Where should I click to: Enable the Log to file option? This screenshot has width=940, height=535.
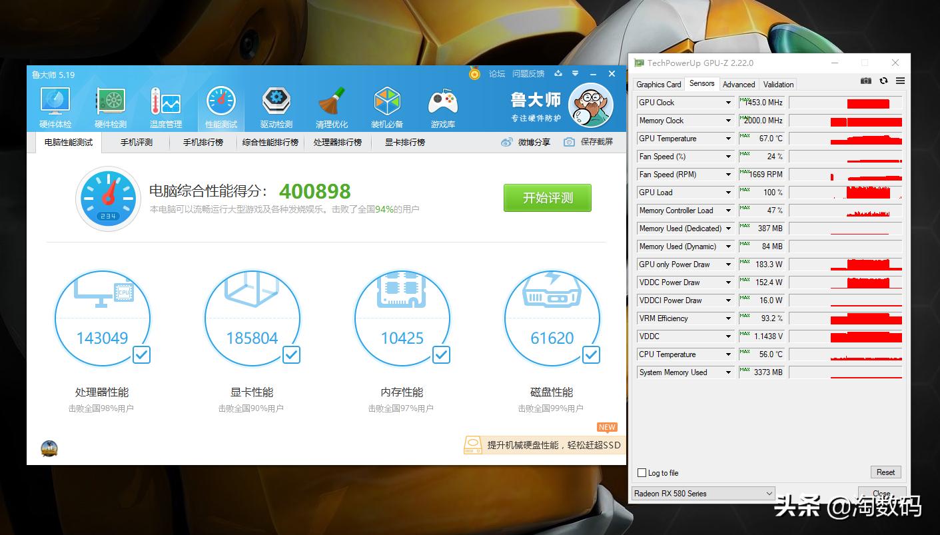[642, 472]
